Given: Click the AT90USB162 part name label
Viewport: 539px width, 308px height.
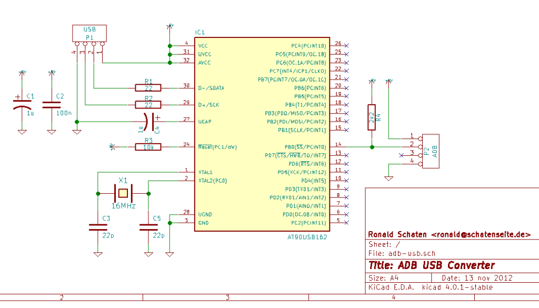Looking at the screenshot, I should click(x=308, y=237).
